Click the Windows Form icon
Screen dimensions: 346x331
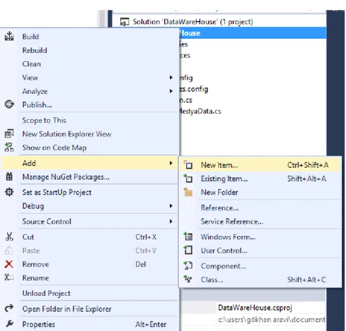[x=188, y=237]
